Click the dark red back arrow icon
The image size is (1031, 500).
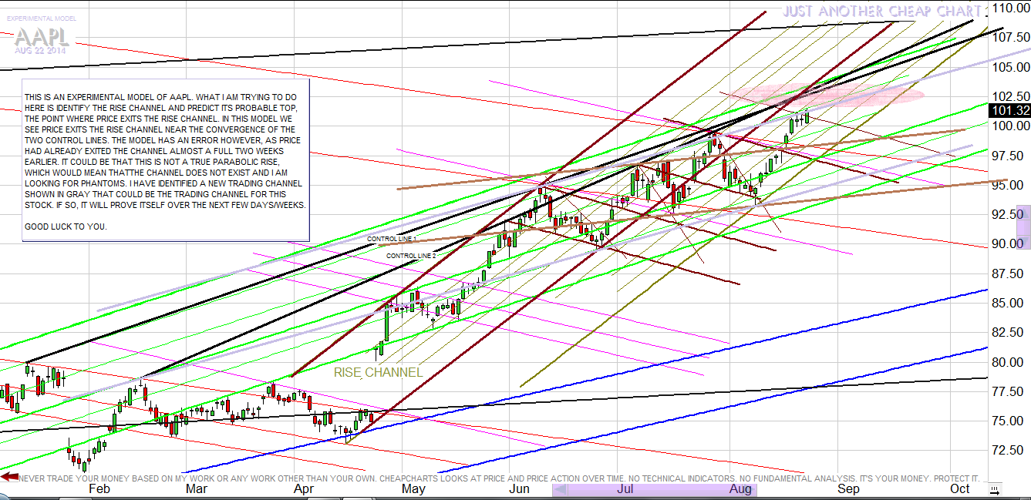pos(9,478)
